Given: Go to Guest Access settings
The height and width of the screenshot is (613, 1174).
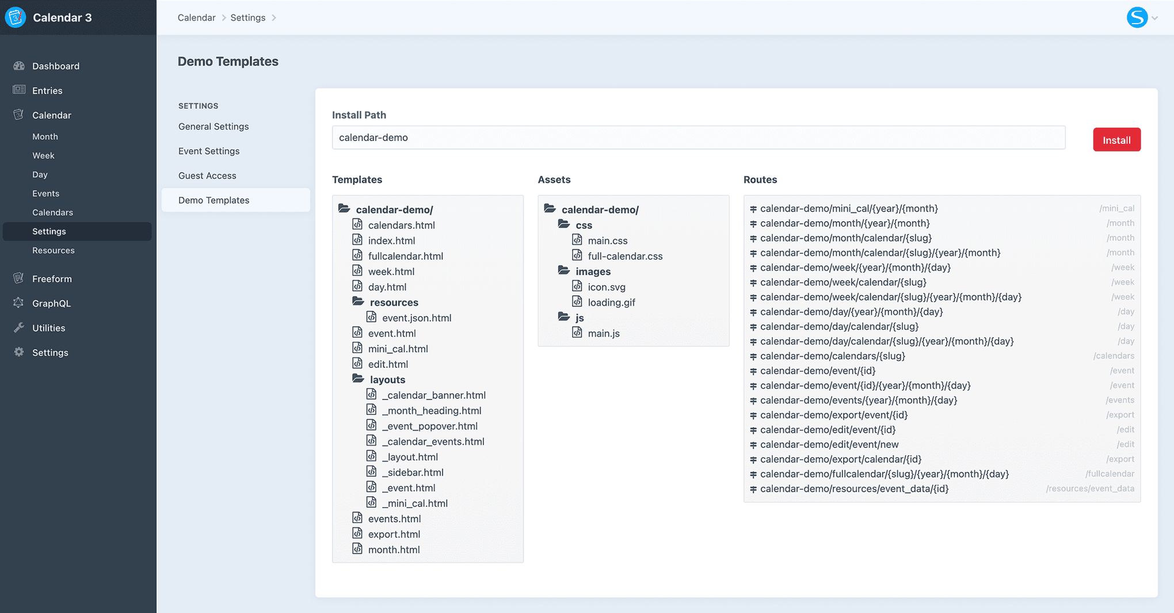Looking at the screenshot, I should coord(207,176).
